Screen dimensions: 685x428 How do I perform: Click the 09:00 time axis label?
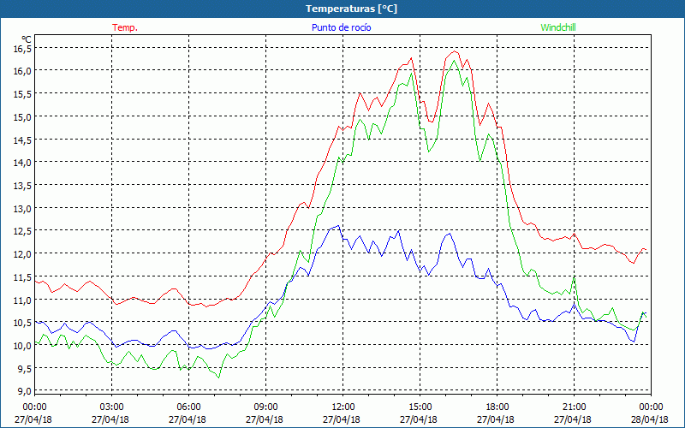265,407
